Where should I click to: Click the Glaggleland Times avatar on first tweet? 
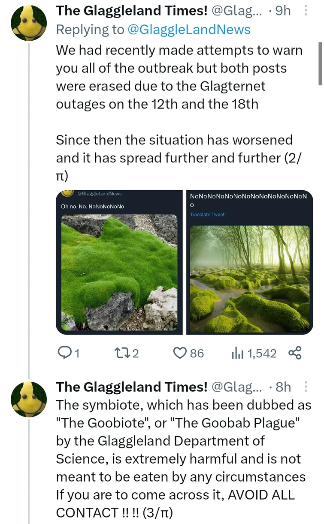tap(28, 22)
